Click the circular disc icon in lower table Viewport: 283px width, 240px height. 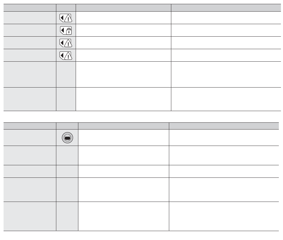(68, 138)
